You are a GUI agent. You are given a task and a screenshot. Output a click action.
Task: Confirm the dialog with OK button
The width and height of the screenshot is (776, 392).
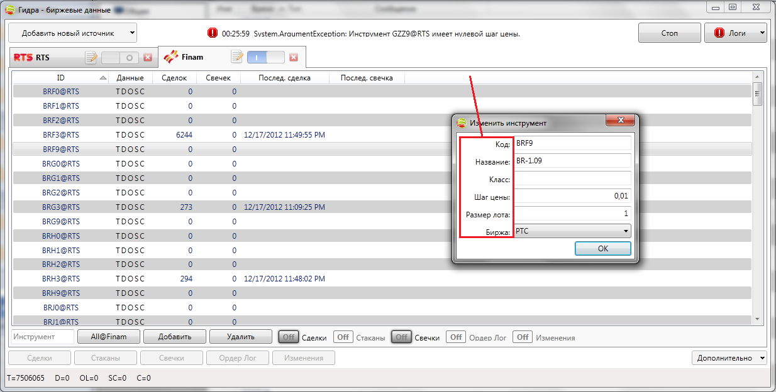602,249
